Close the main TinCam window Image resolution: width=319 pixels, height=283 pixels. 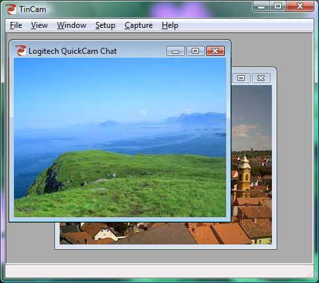(300, 7)
